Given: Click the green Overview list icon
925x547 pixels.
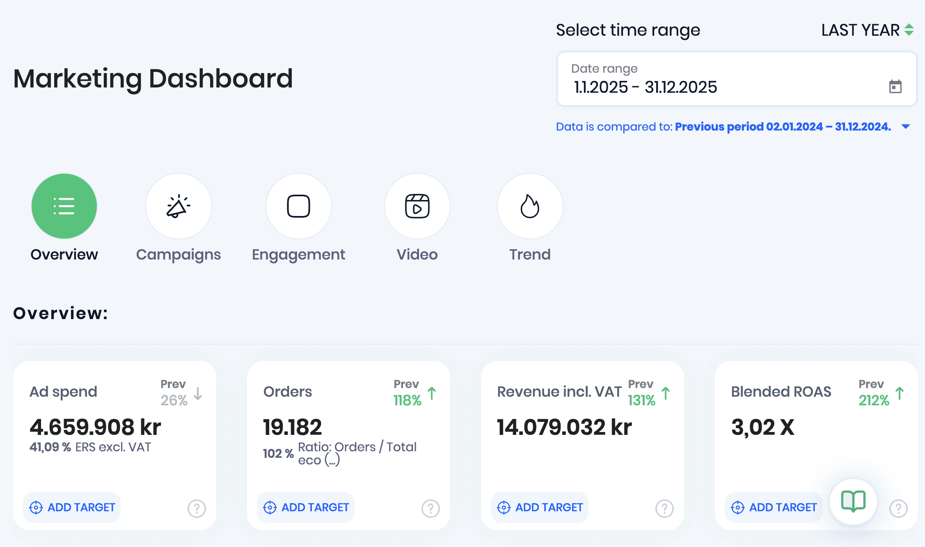Looking at the screenshot, I should pyautogui.click(x=64, y=206).
